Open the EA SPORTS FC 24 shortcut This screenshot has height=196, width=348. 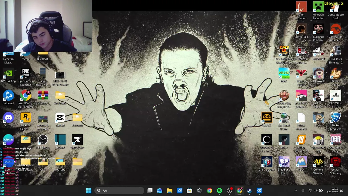coord(335,99)
